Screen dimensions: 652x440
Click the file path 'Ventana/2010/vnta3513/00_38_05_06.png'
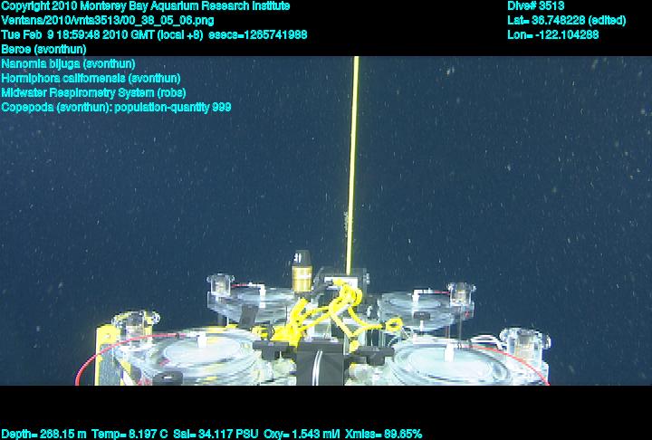pos(108,21)
